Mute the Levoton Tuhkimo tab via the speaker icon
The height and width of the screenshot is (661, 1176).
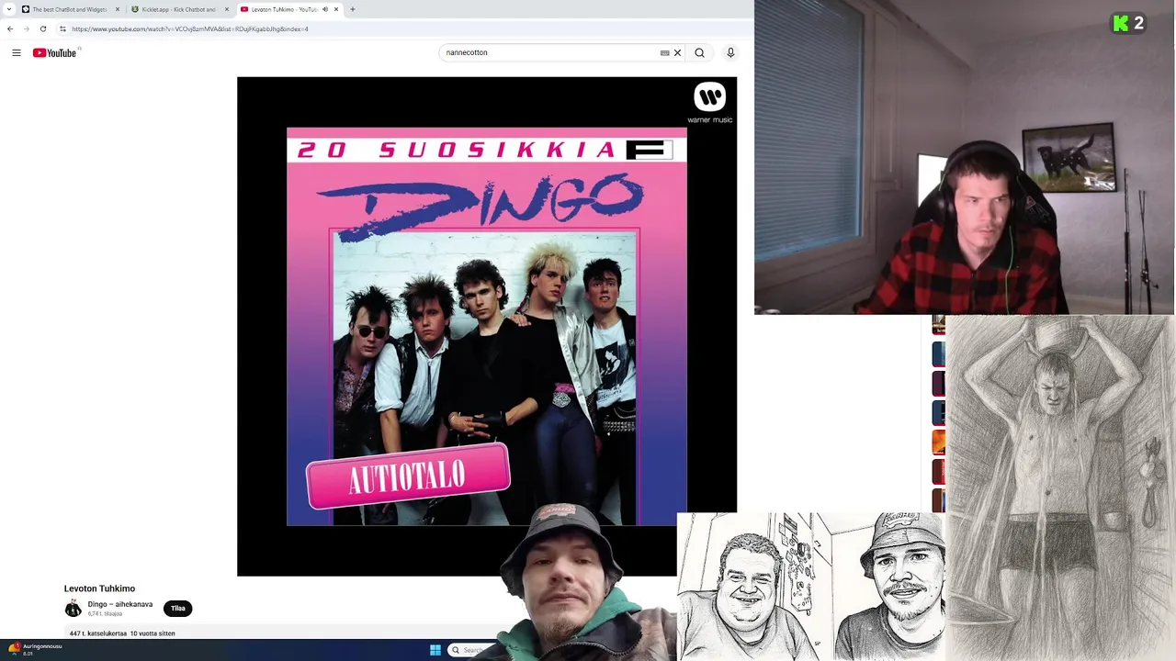[x=324, y=9]
